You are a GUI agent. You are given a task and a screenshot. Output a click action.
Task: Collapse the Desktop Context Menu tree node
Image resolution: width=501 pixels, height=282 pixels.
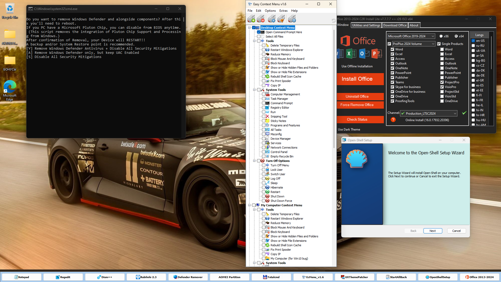(x=249, y=28)
